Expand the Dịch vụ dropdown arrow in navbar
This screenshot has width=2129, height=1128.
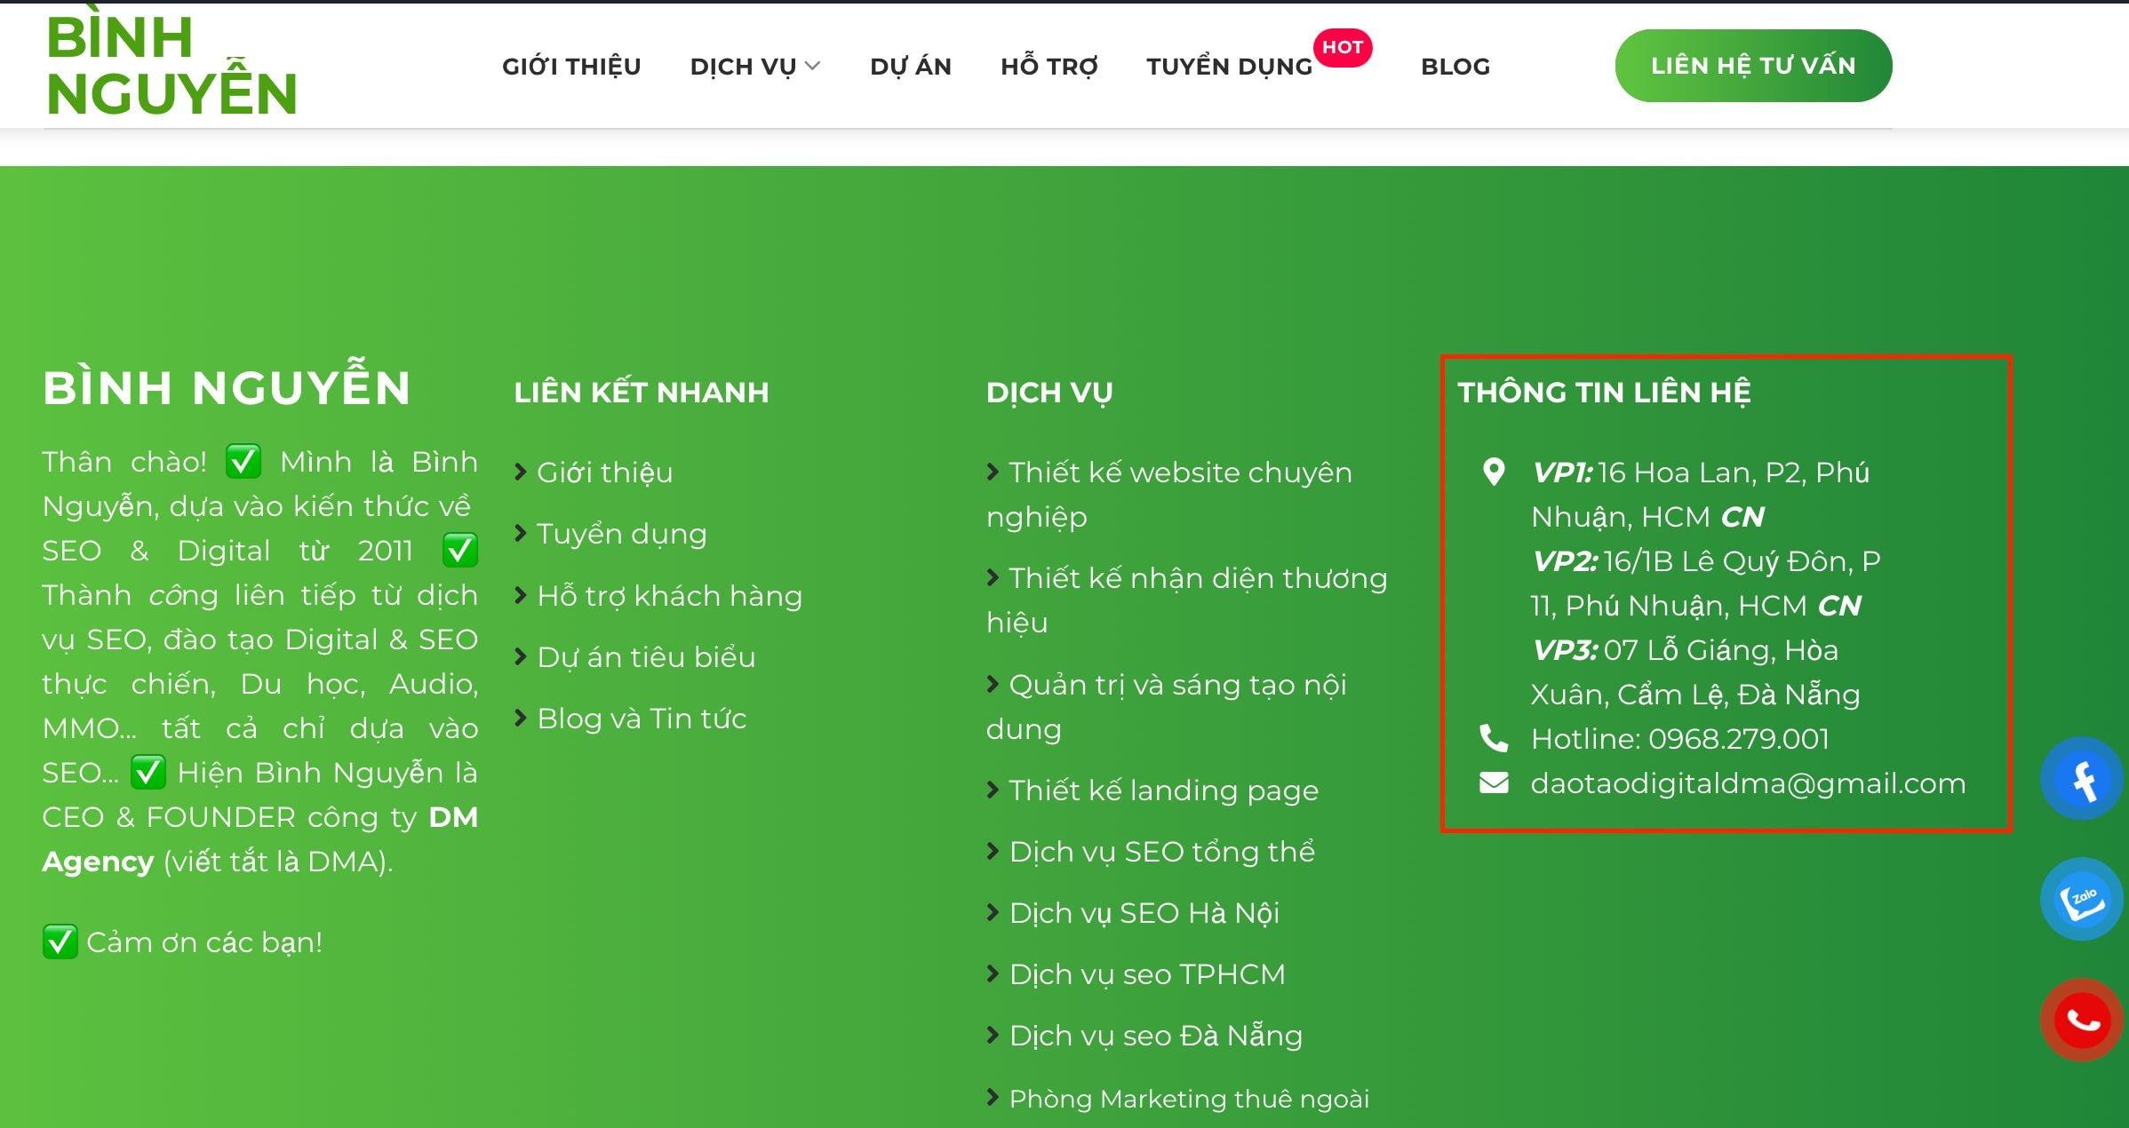[x=812, y=66]
